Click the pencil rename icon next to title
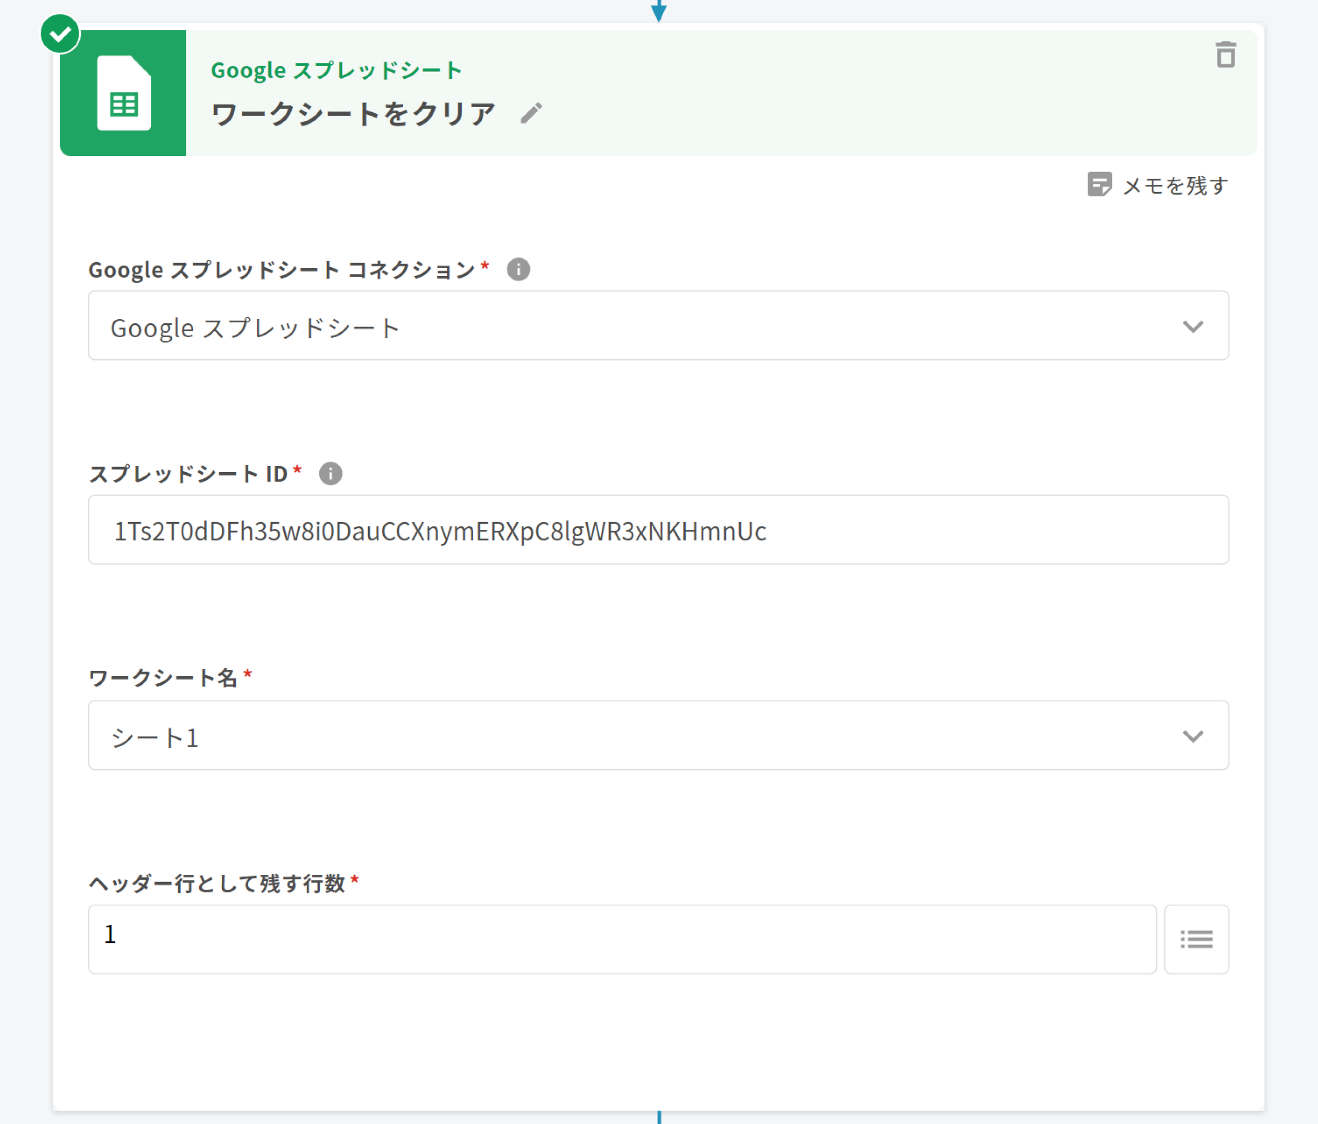This screenshot has height=1124, width=1318. tap(531, 114)
